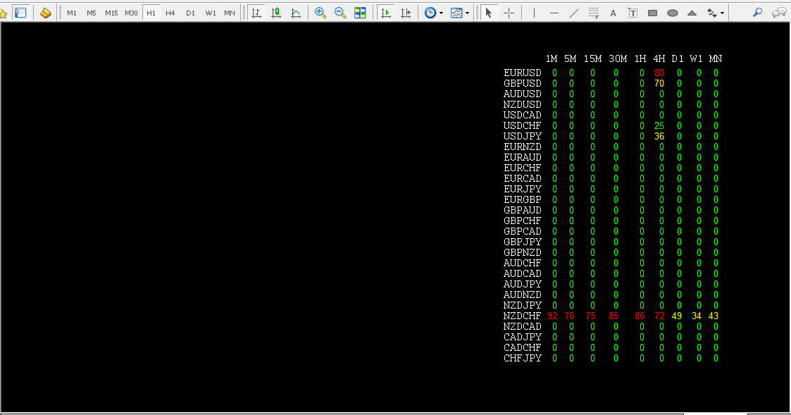Draw a trendline with the diagonal line tool

coord(574,13)
